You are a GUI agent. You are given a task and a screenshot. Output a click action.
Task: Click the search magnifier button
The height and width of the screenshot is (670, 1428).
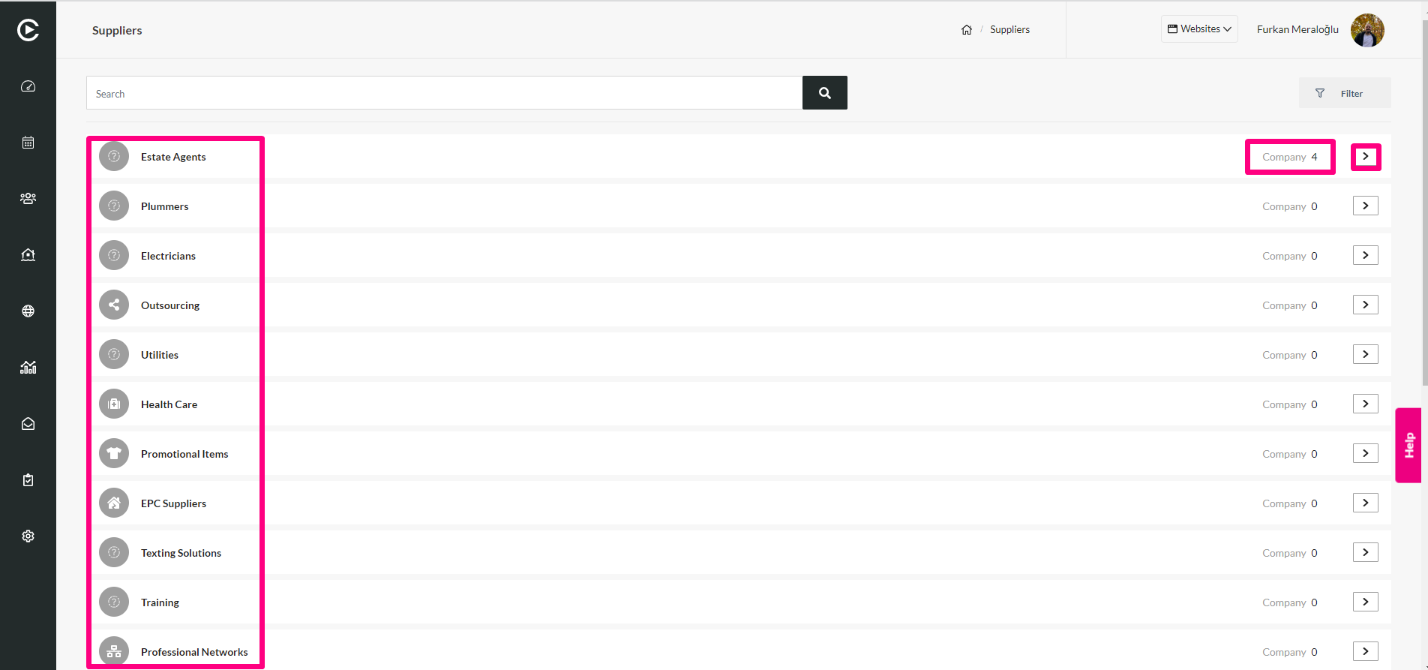(x=825, y=93)
